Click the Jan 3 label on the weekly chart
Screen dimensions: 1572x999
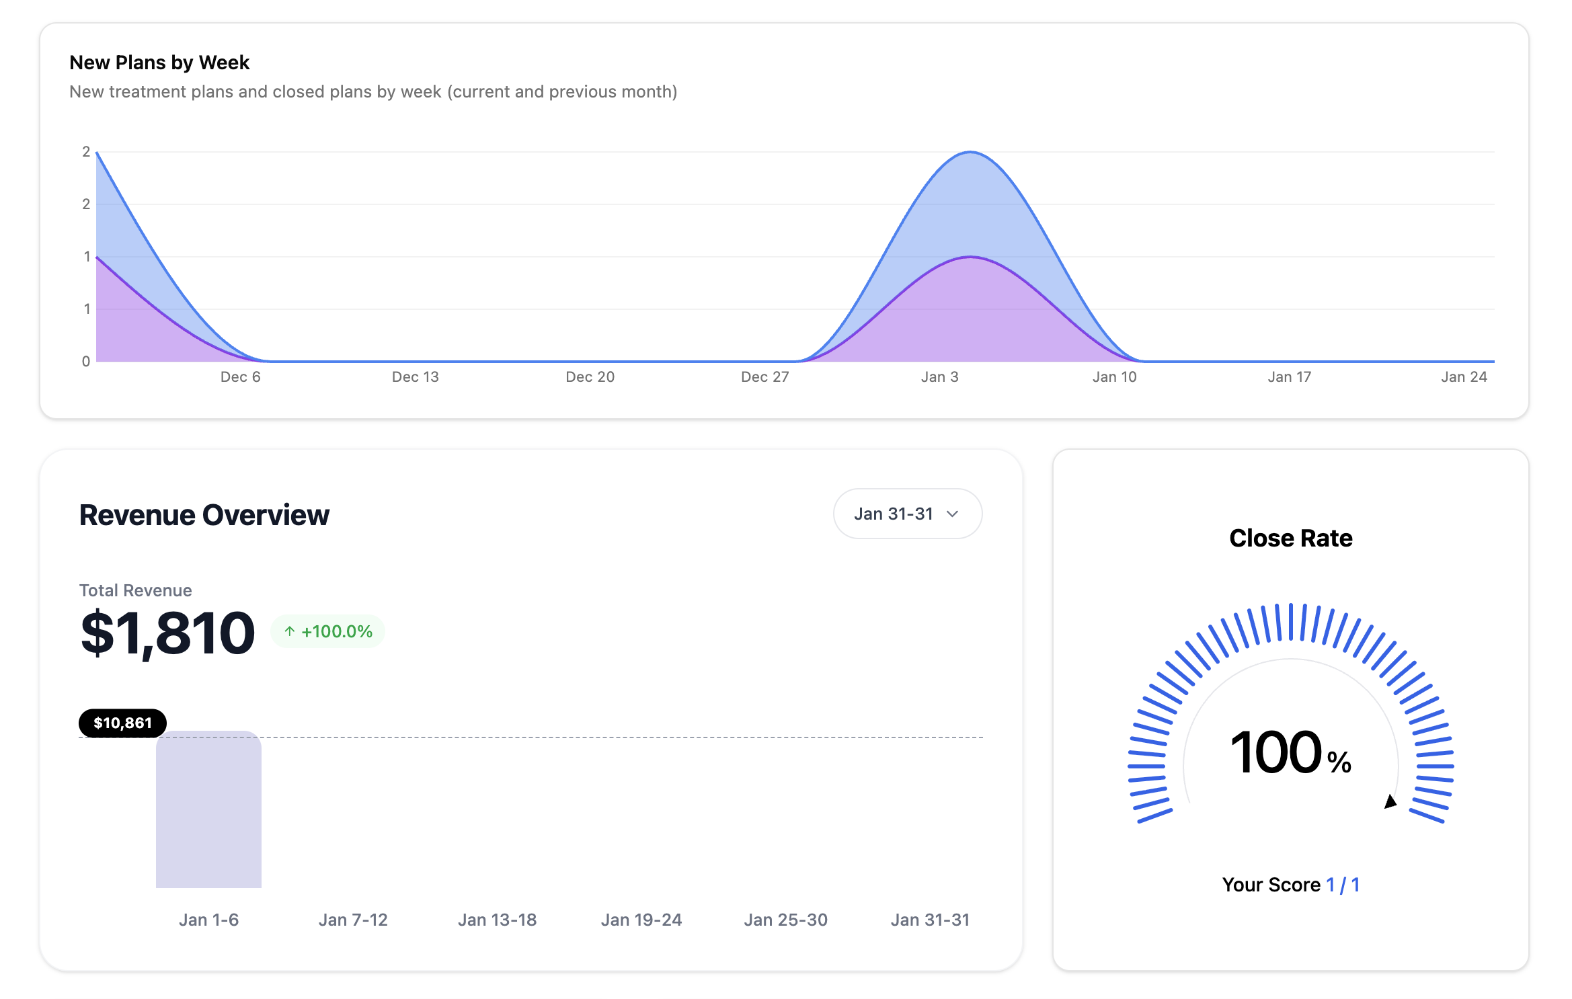point(939,376)
